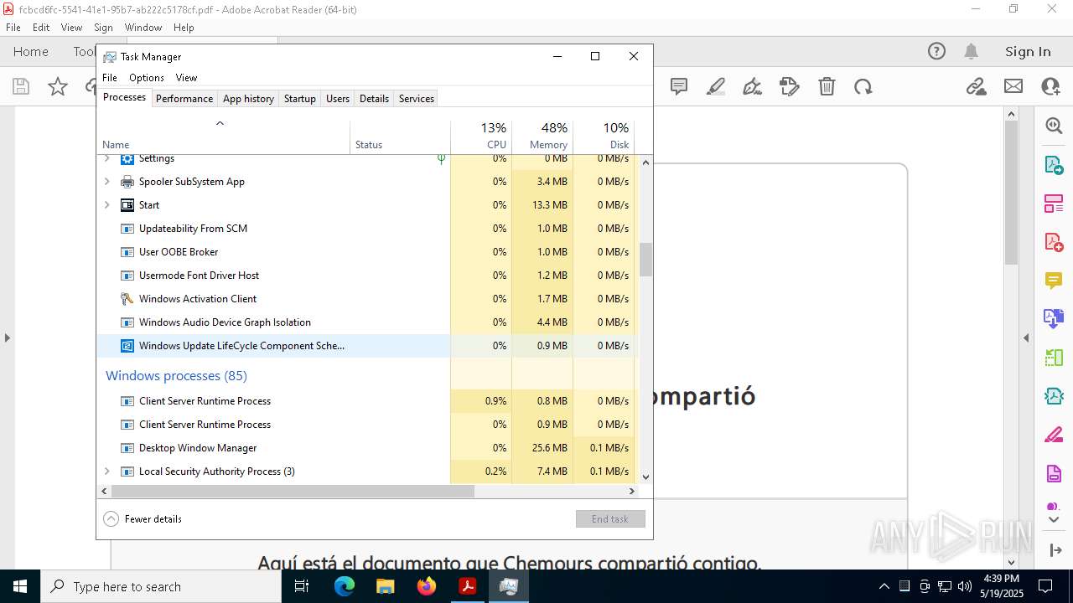The width and height of the screenshot is (1073, 603).
Task: Collapse Task Manager with Fewer details
Action: pyautogui.click(x=143, y=519)
